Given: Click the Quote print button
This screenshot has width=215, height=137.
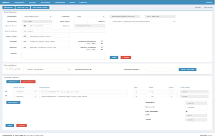Looking at the screenshot, I should coord(9,7).
